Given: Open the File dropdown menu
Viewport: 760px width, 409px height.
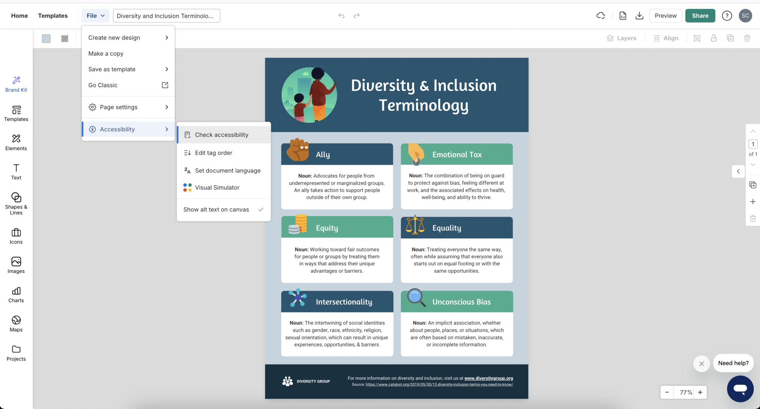Looking at the screenshot, I should pyautogui.click(x=95, y=16).
